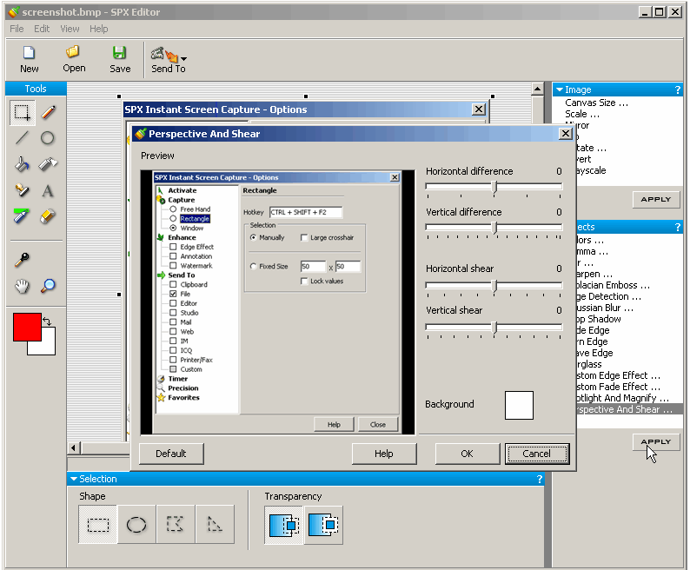The width and height of the screenshot is (690, 570).
Task: Select the text tool letter A
Action: click(48, 191)
